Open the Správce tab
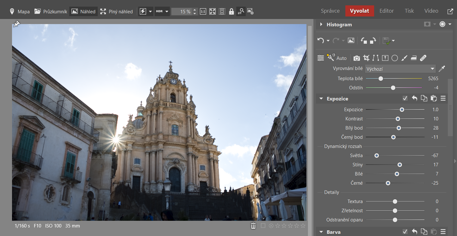This screenshot has width=457, height=236. tap(330, 11)
